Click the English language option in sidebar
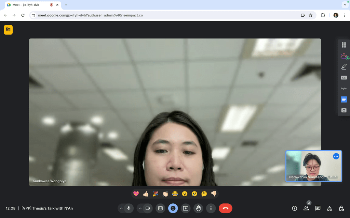 344,89
